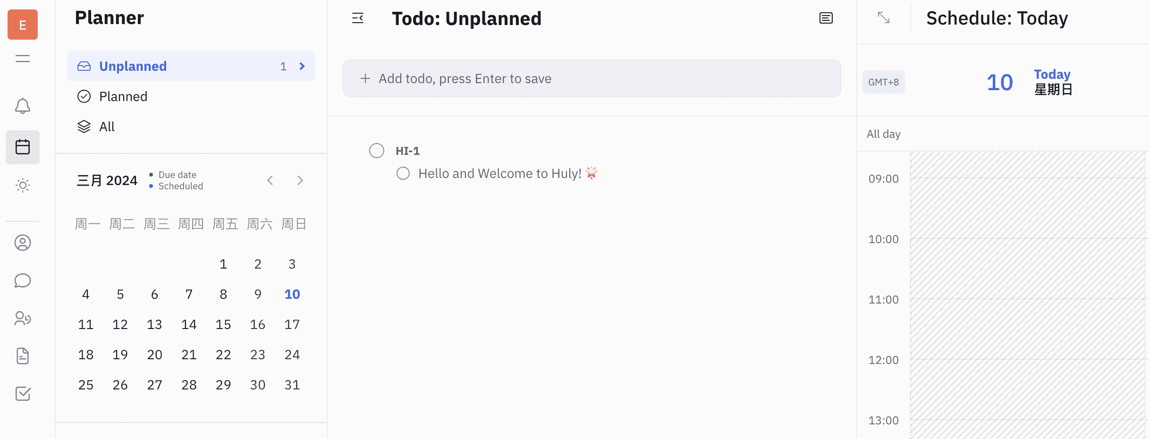The image size is (1149, 439).
Task: Go to previous month in calendar
Action: 270,180
